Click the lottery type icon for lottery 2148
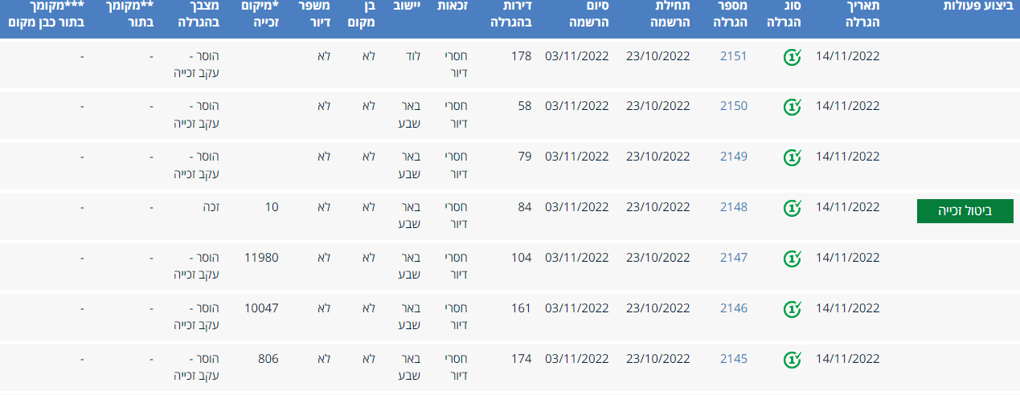The image size is (1020, 395). coord(793,208)
